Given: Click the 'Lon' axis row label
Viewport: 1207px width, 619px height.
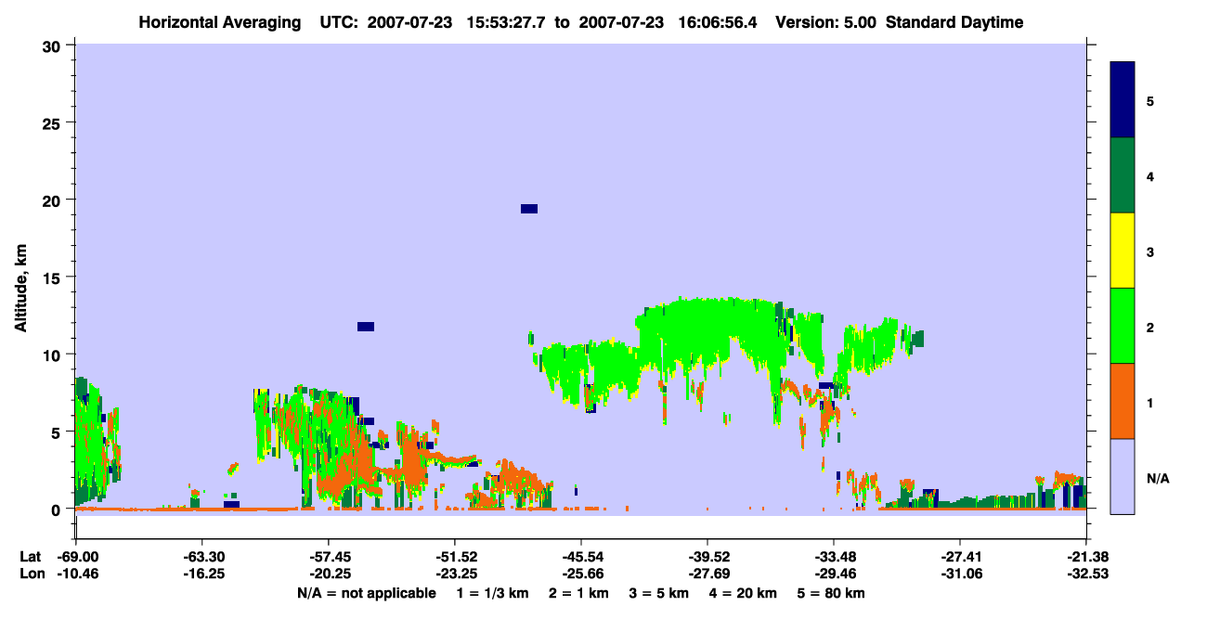Looking at the screenshot, I should coord(31,574).
